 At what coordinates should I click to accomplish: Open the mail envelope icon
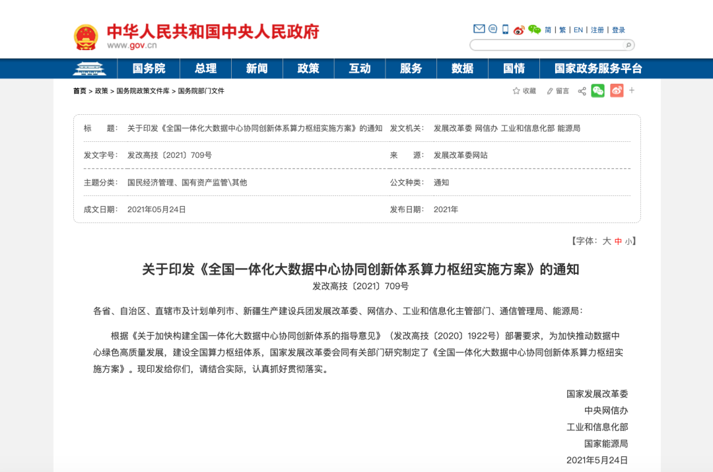point(479,29)
